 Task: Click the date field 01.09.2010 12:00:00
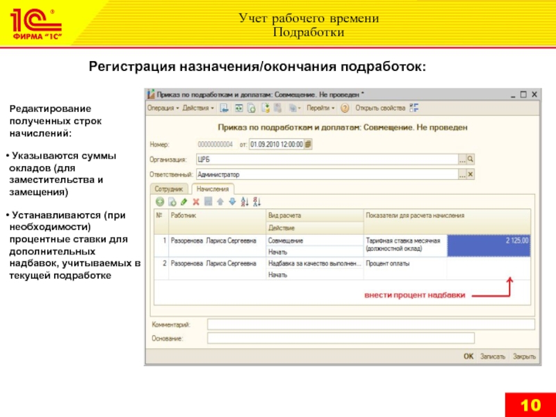(x=277, y=145)
